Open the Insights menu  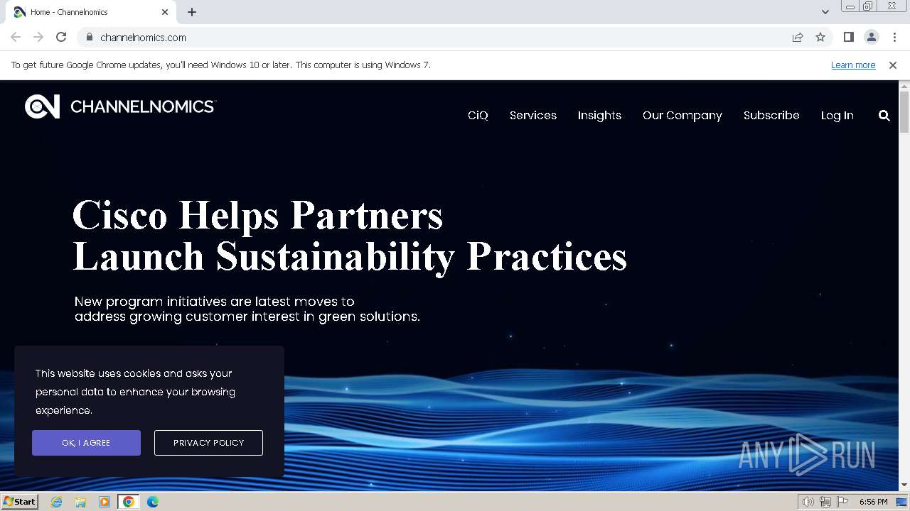[x=599, y=115]
